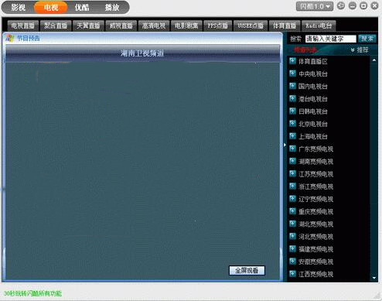Click the Windows logo icon beside 节目预告
382x301 pixels.
point(10,39)
